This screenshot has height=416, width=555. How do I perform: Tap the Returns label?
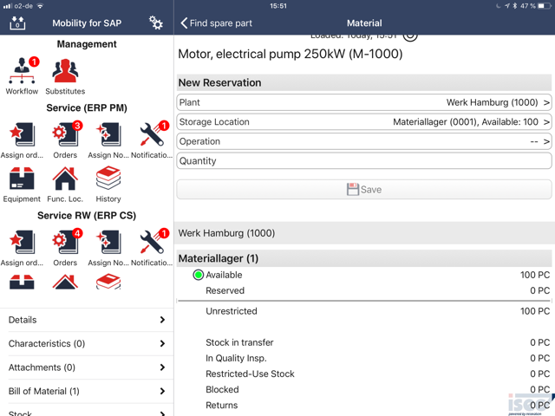pos(222,405)
